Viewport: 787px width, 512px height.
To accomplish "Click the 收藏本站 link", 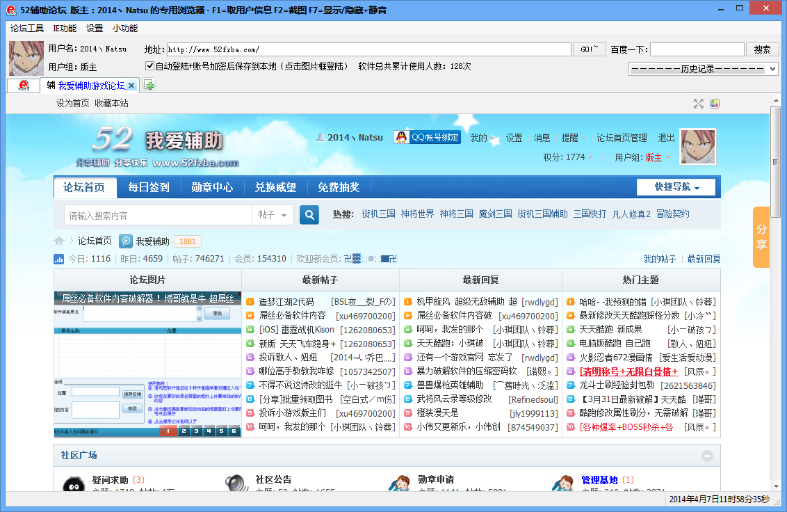I will coord(111,103).
